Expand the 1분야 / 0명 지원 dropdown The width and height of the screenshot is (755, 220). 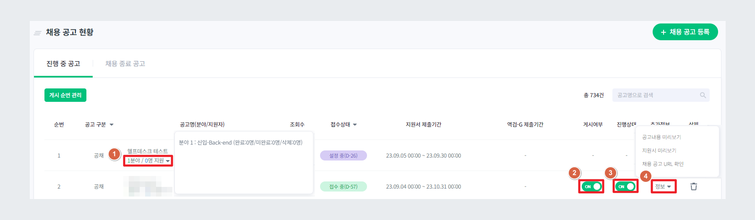(x=148, y=160)
